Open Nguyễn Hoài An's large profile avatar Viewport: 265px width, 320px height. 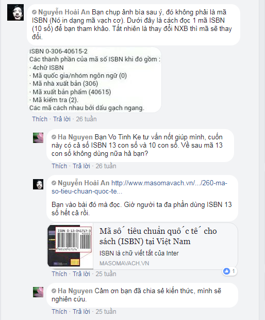pos(15,12)
